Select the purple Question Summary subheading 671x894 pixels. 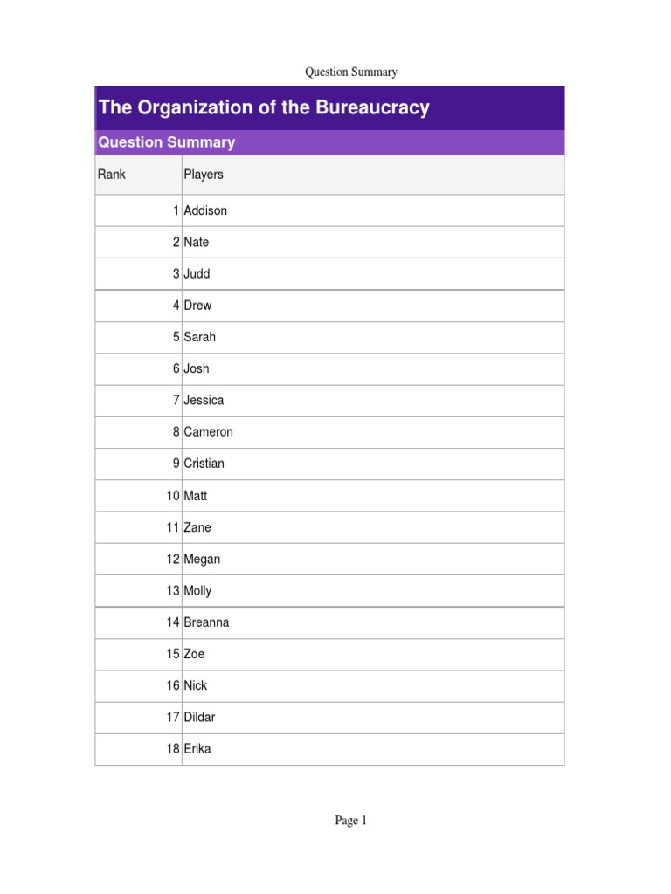coord(167,142)
